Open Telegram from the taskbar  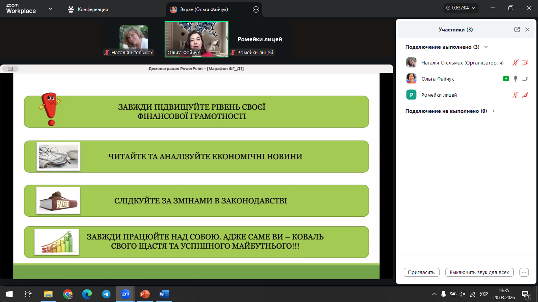tap(106, 294)
